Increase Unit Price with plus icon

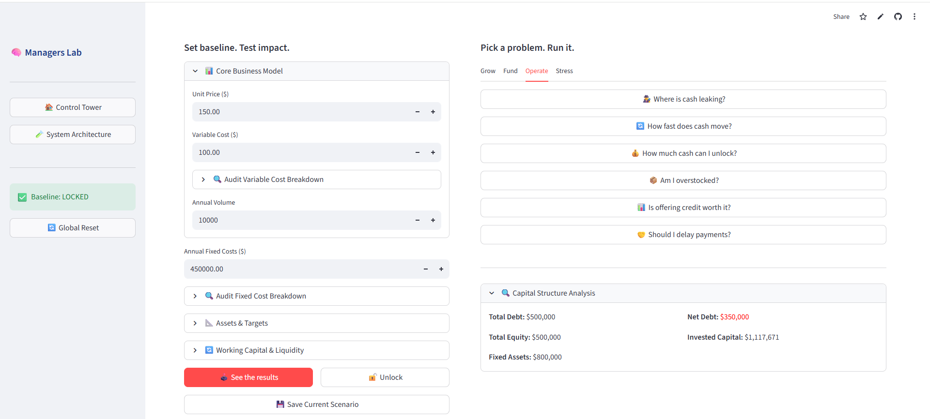pos(433,112)
